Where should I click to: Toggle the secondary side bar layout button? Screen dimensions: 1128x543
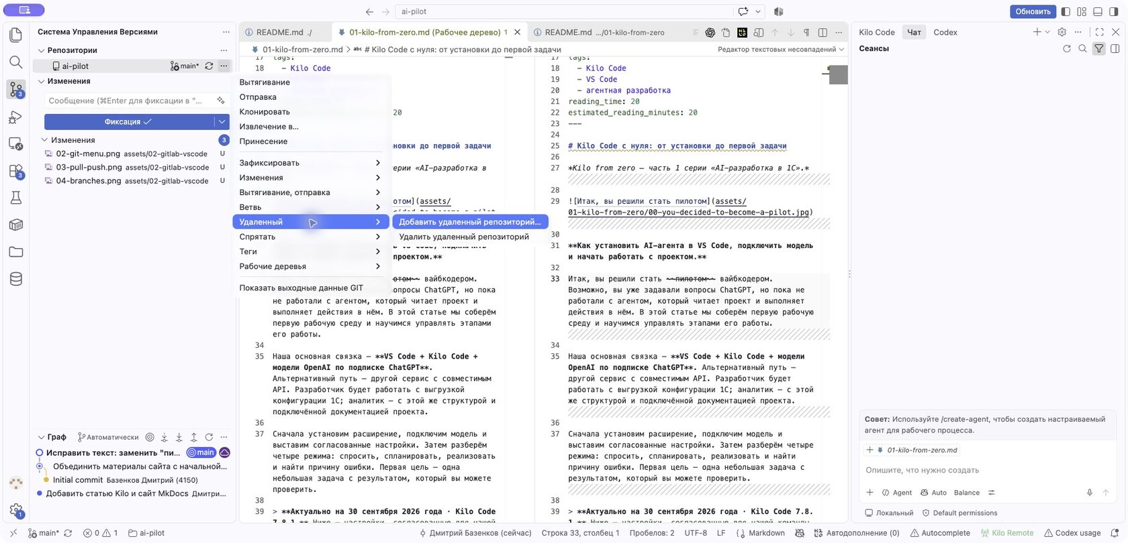coord(1114,11)
